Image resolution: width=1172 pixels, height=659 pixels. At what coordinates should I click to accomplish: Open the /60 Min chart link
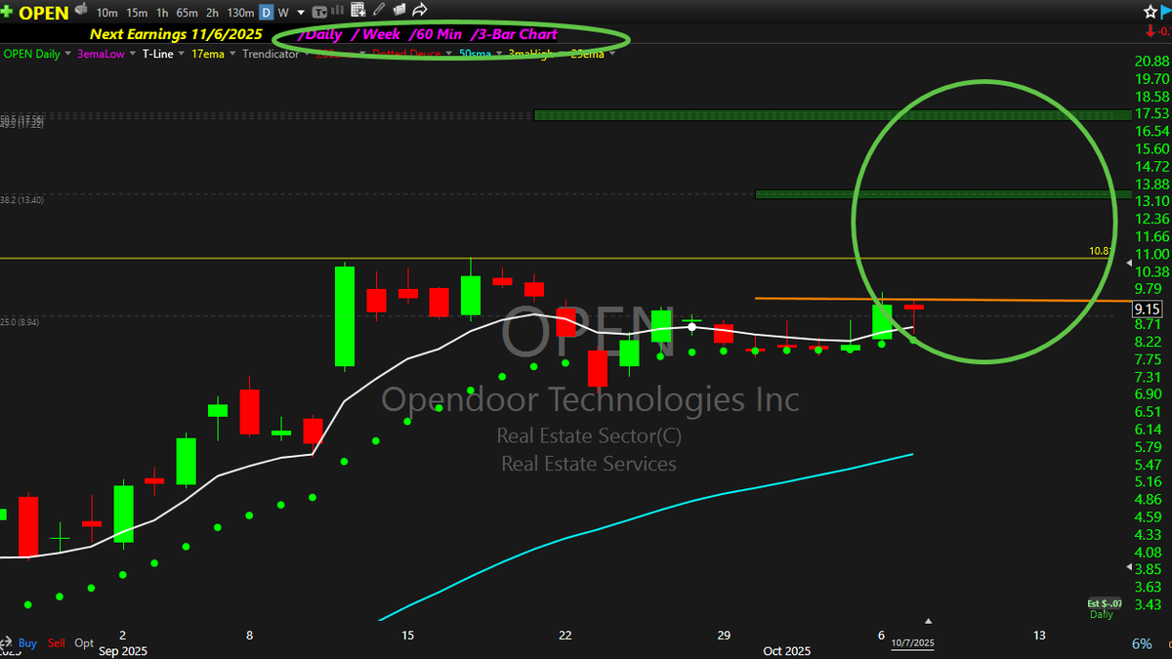point(436,34)
